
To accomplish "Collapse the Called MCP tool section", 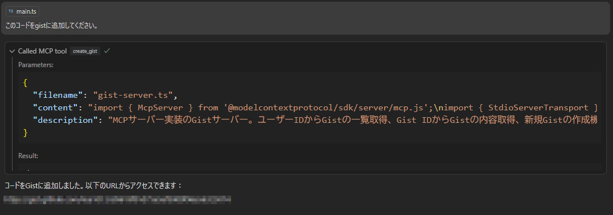I will click(12, 51).
